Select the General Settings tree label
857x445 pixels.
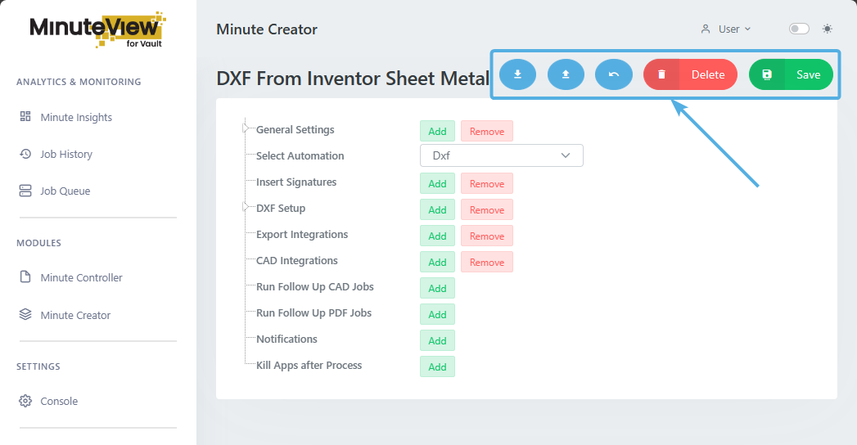coord(295,129)
